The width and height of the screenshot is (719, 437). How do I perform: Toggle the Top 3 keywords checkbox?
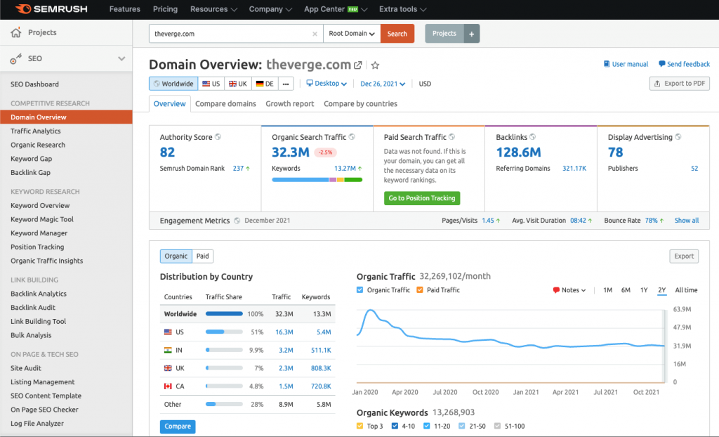360,426
